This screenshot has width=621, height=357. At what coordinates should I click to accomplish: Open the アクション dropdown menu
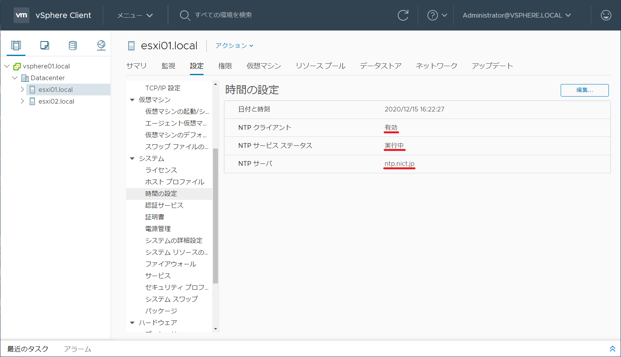(x=234, y=46)
